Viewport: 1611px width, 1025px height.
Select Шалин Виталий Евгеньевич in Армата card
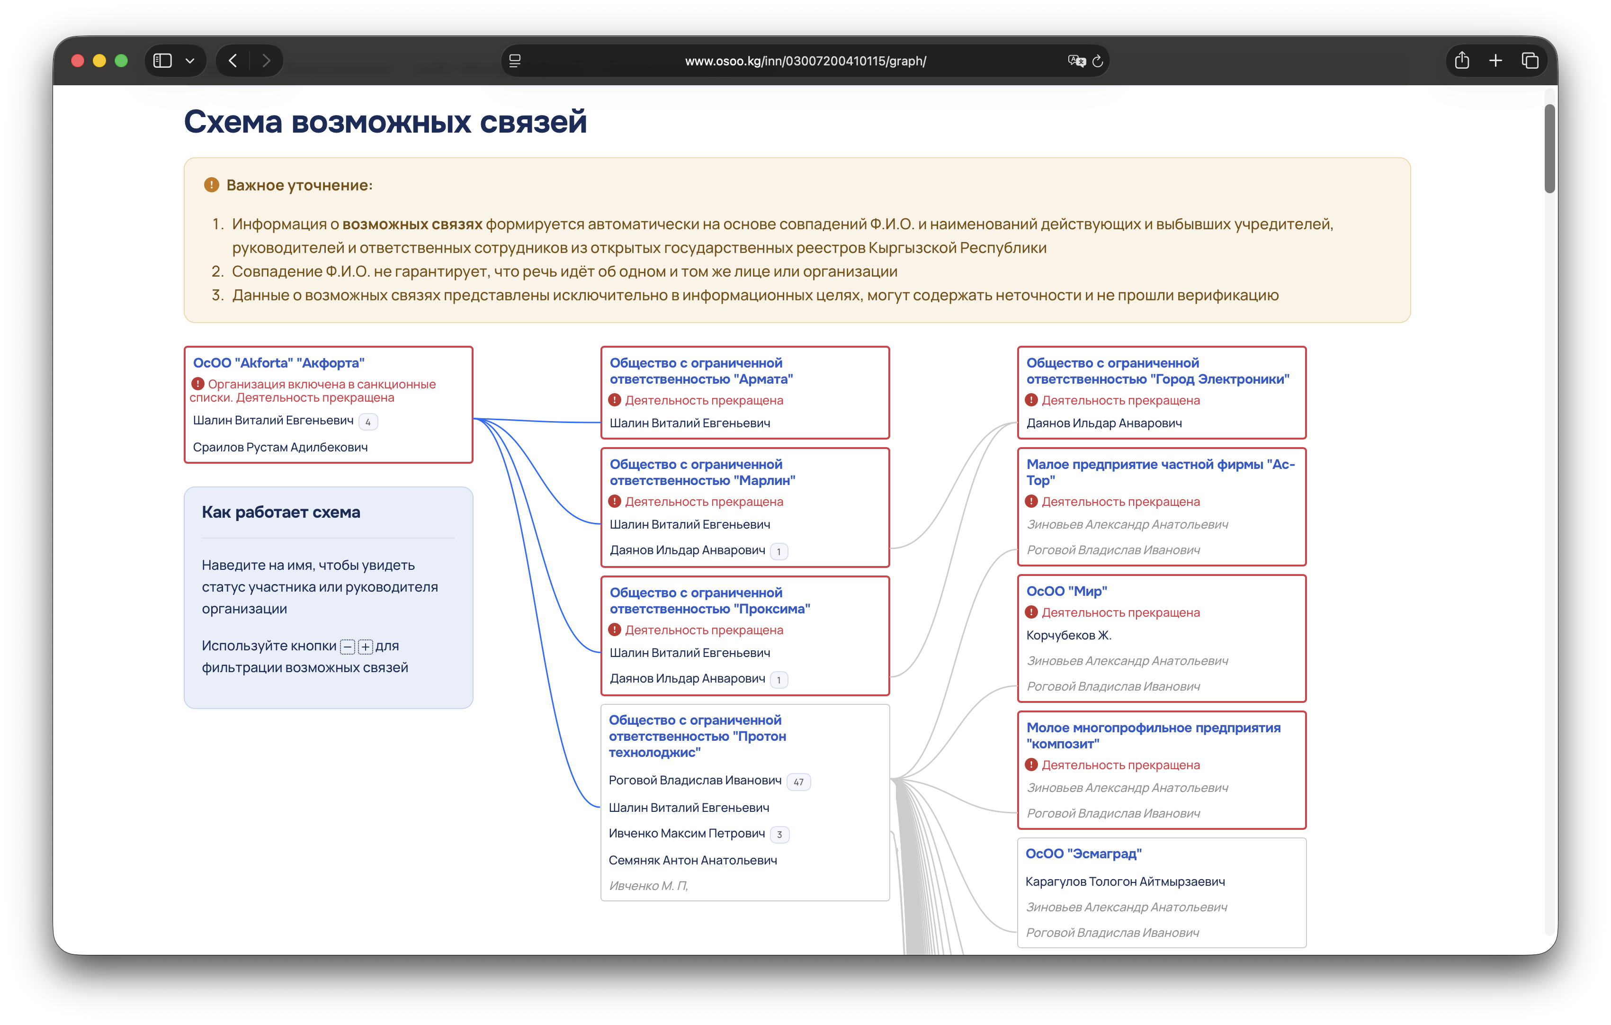tap(690, 423)
